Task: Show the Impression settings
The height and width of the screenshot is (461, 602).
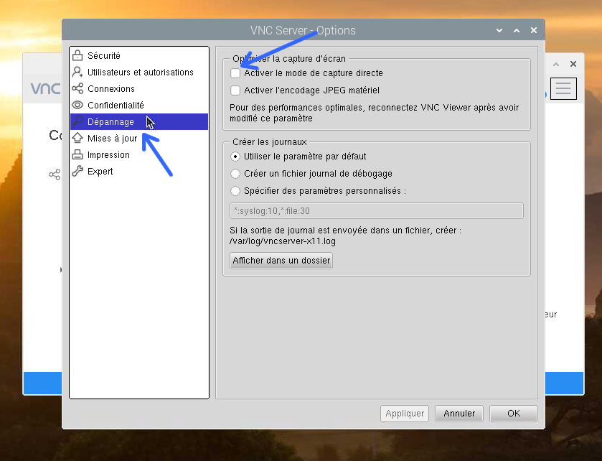Action: (x=139, y=154)
